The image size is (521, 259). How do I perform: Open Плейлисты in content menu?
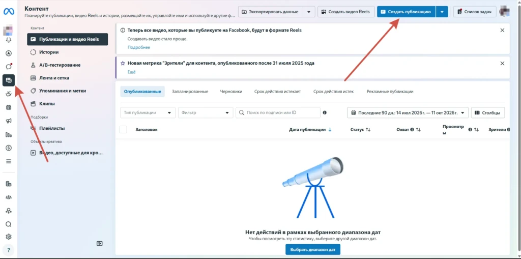point(68,128)
